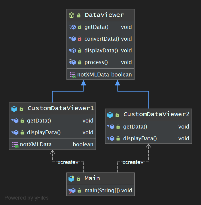201x205 pixels.
Task: Select displayData() in CustomDataViewer1
Action: (44, 132)
